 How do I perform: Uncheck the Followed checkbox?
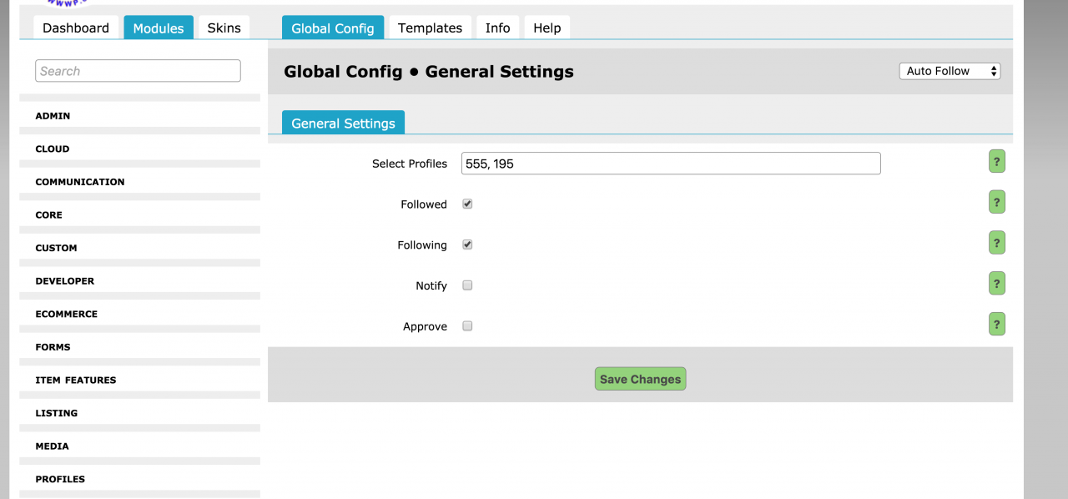[x=467, y=204]
